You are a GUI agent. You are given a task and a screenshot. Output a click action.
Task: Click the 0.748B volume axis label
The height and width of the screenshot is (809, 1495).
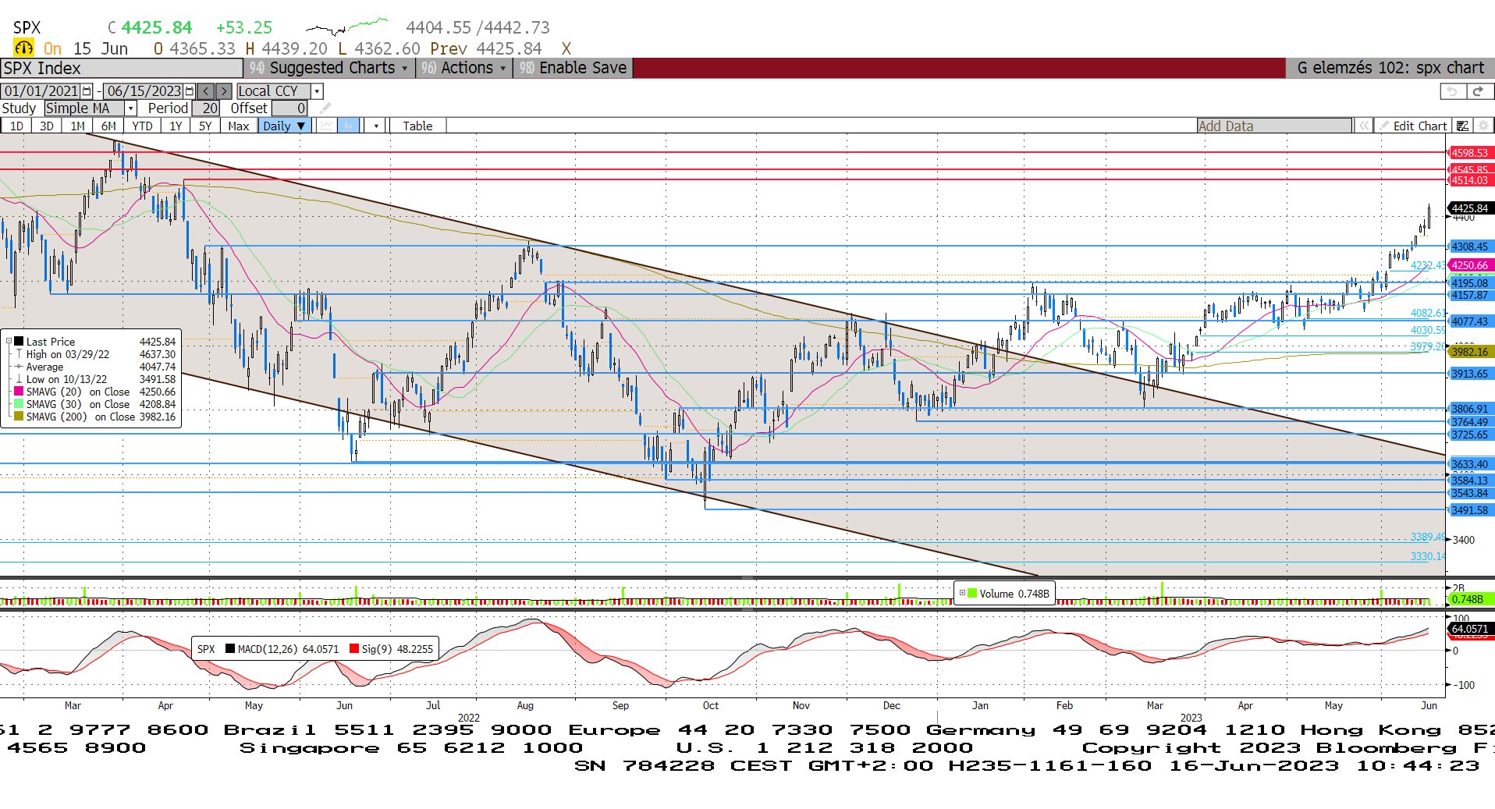pos(1470,599)
